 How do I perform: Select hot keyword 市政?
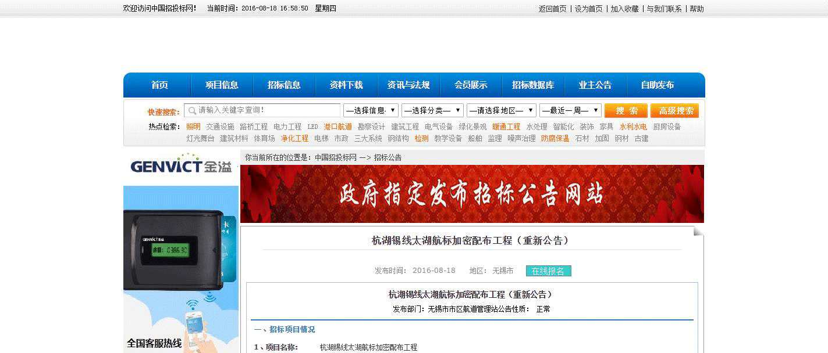(x=341, y=138)
